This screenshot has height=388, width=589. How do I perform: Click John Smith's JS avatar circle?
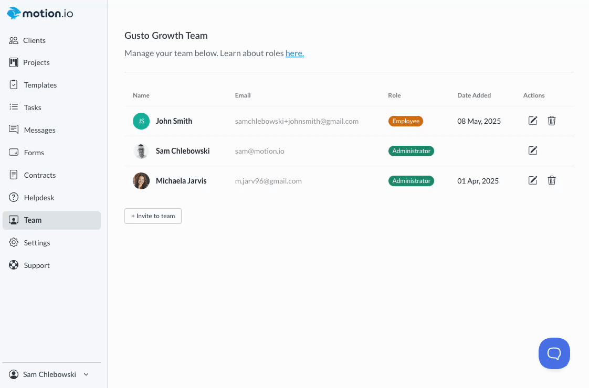click(141, 121)
